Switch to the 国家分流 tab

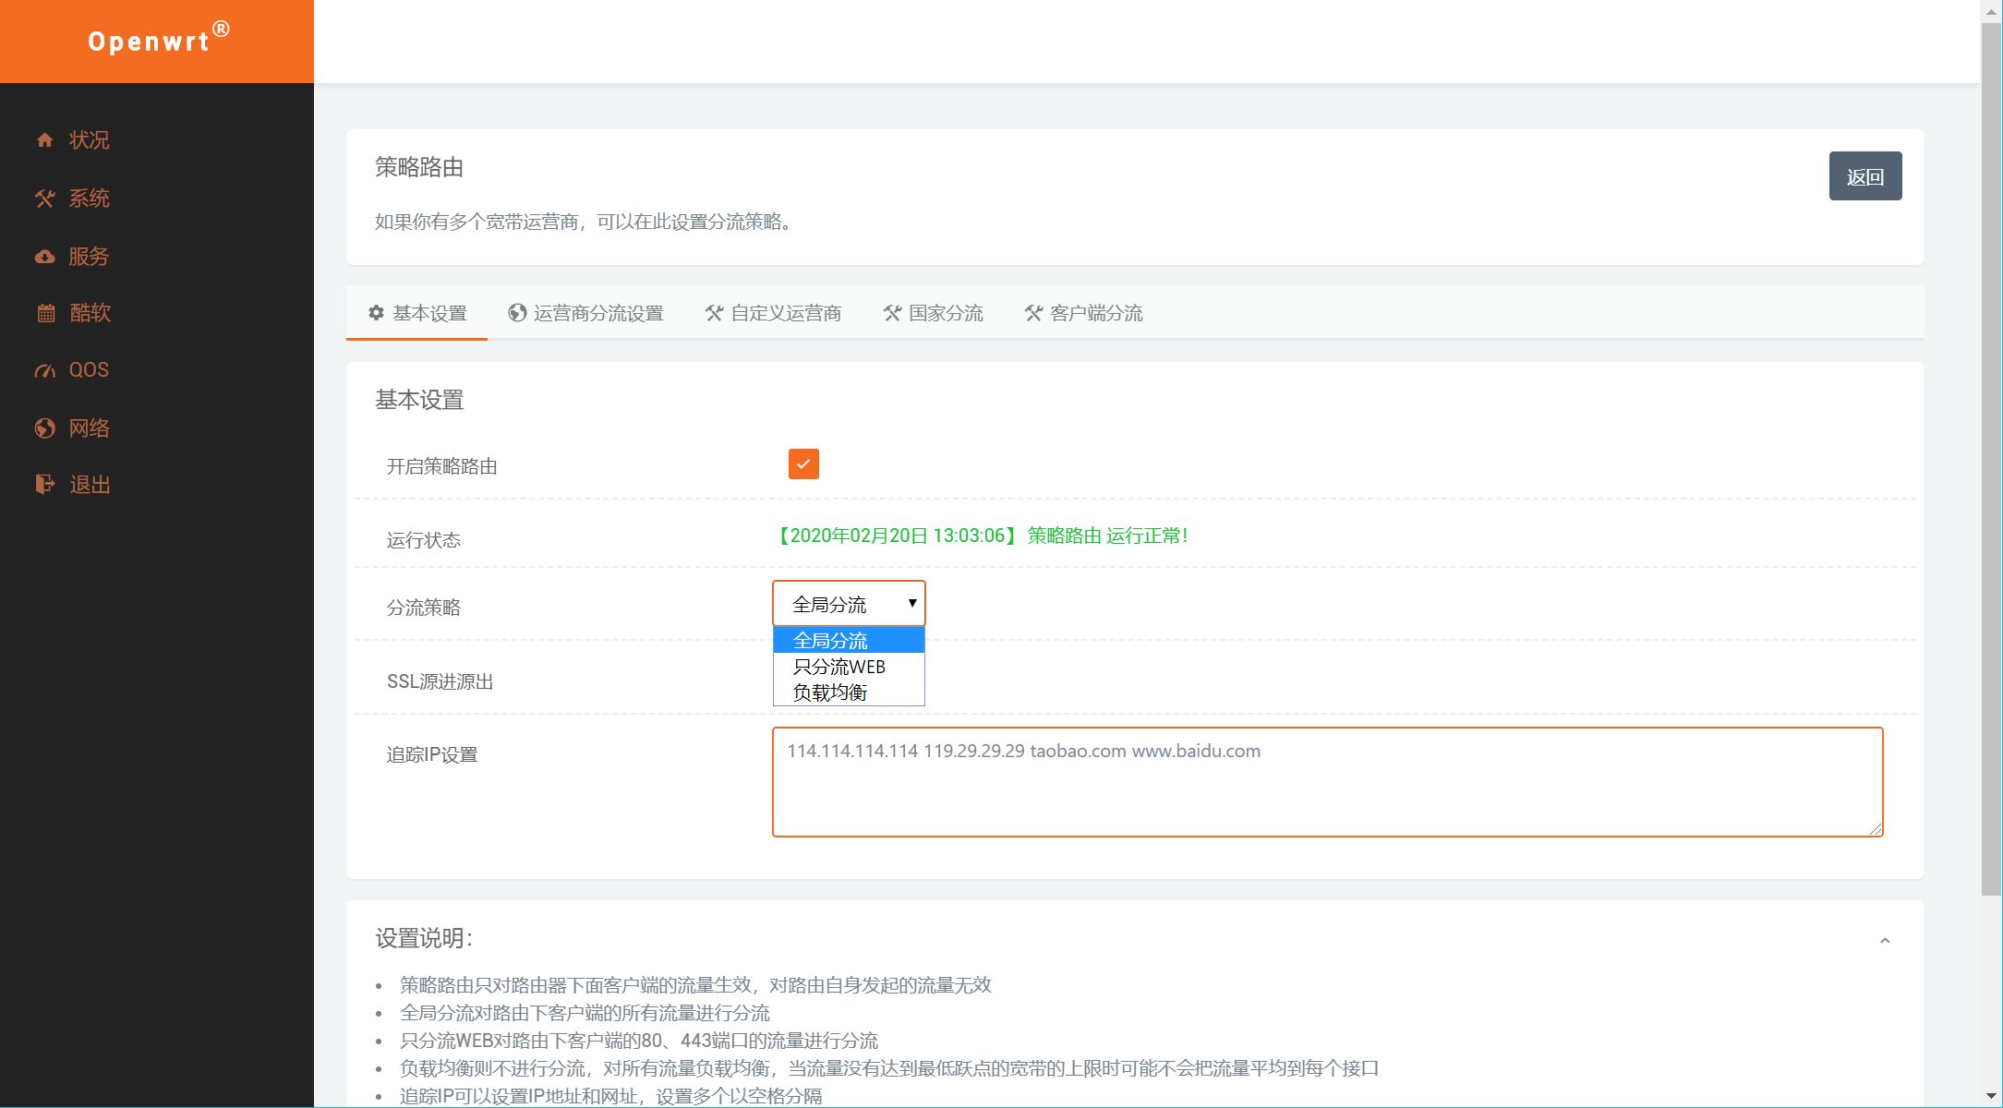coord(933,313)
